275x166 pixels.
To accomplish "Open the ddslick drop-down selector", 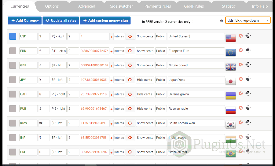I will [248, 20].
